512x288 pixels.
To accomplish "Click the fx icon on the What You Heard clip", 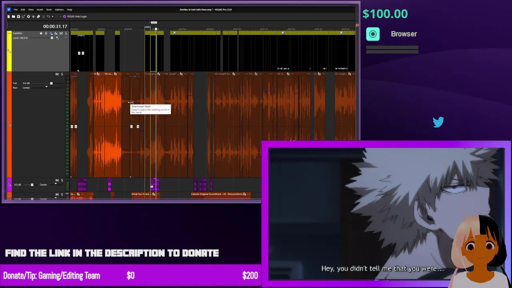I will 154,194.
